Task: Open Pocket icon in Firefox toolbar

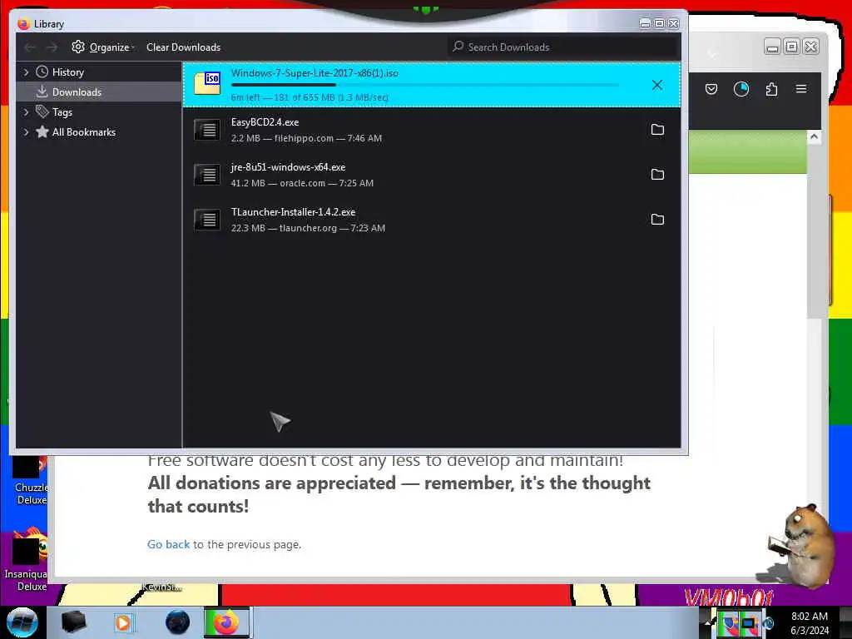Action: [x=711, y=89]
